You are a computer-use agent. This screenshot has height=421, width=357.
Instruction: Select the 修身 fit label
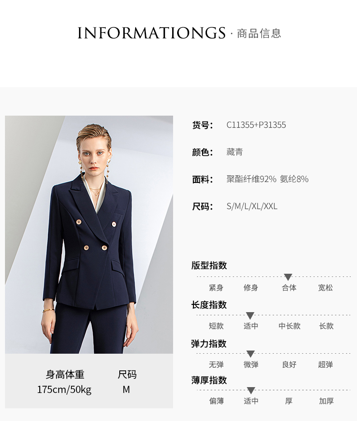coord(251,288)
